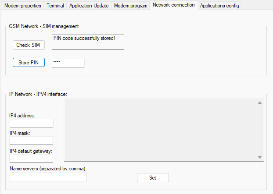Click inside the large IPV4 interface output area

tap(160, 130)
